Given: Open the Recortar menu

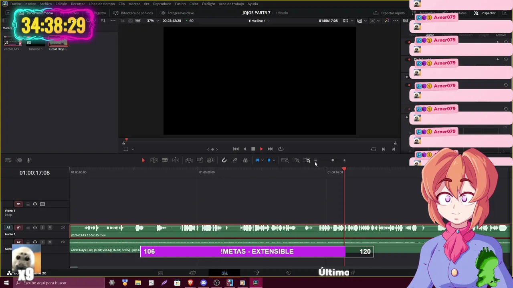Looking at the screenshot, I should click(x=78, y=4).
